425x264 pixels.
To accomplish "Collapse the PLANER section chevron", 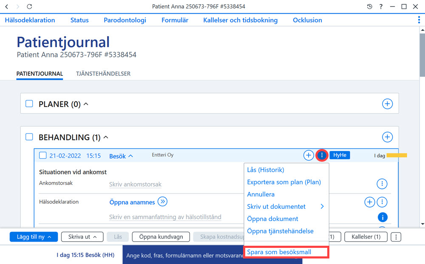I will coord(86,104).
